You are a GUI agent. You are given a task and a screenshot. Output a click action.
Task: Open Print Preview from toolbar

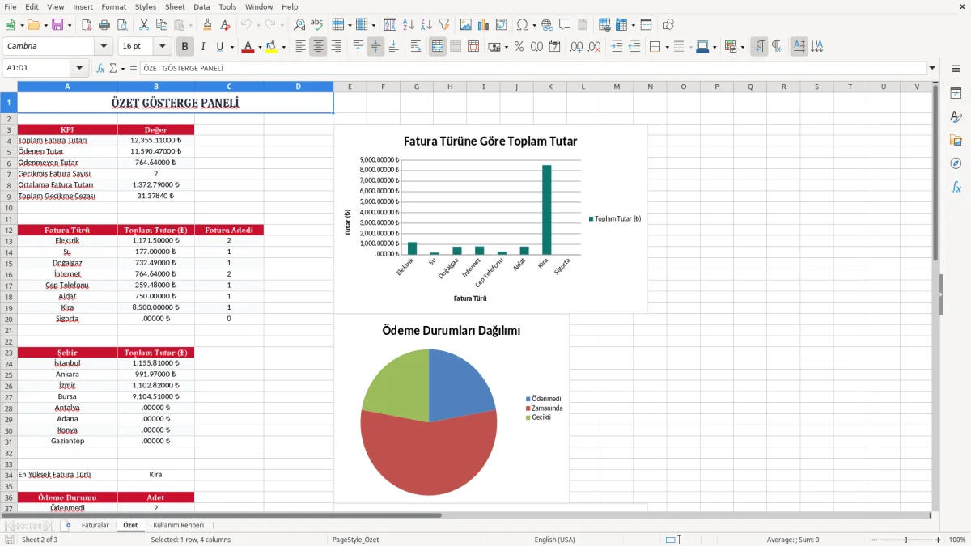click(x=122, y=25)
